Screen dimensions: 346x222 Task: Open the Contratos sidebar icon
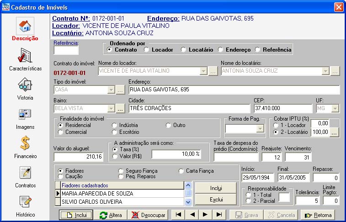(x=25, y=173)
